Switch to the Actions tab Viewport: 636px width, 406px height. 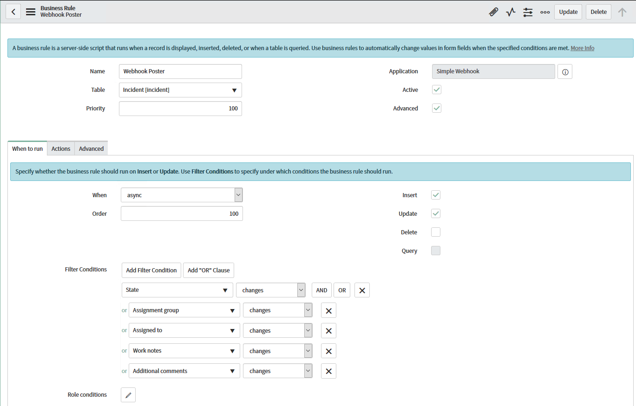tap(60, 148)
